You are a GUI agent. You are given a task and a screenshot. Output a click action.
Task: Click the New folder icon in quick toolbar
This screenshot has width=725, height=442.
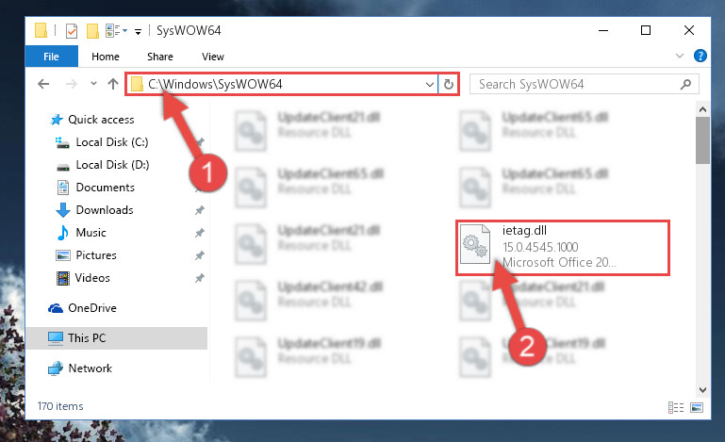click(x=92, y=31)
